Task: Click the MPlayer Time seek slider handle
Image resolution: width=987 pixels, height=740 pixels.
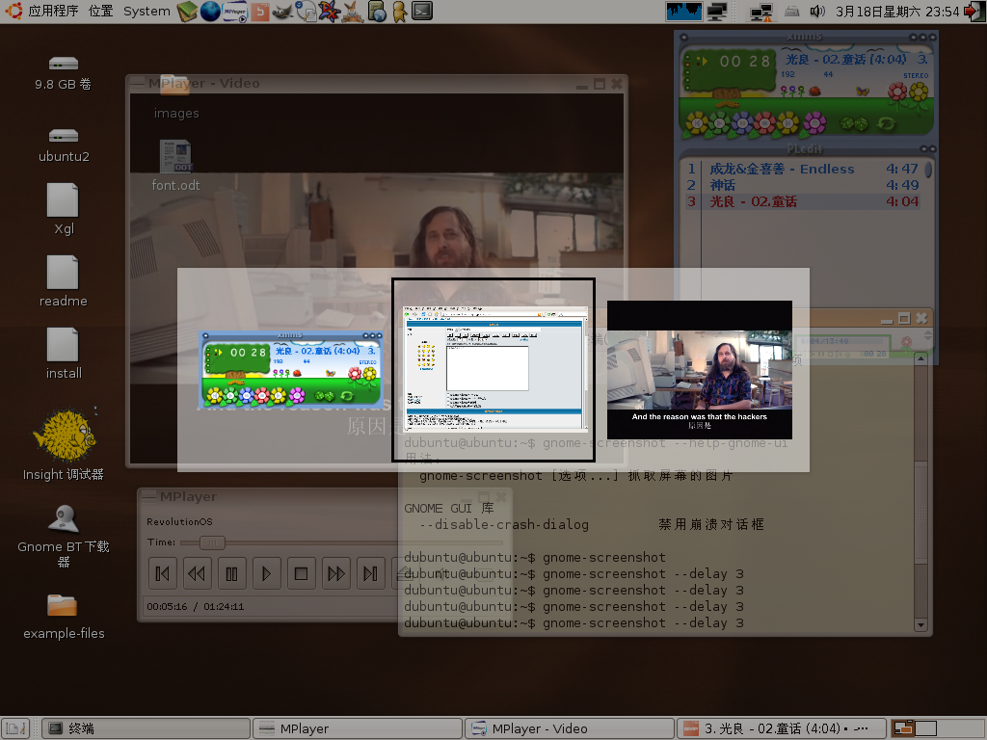Action: [212, 542]
